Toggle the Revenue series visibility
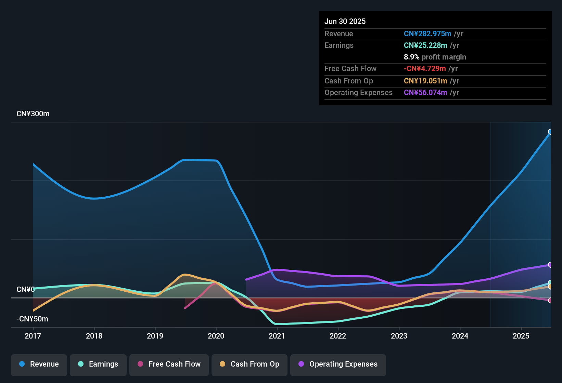Image resolution: width=562 pixels, height=383 pixels. 39,364
